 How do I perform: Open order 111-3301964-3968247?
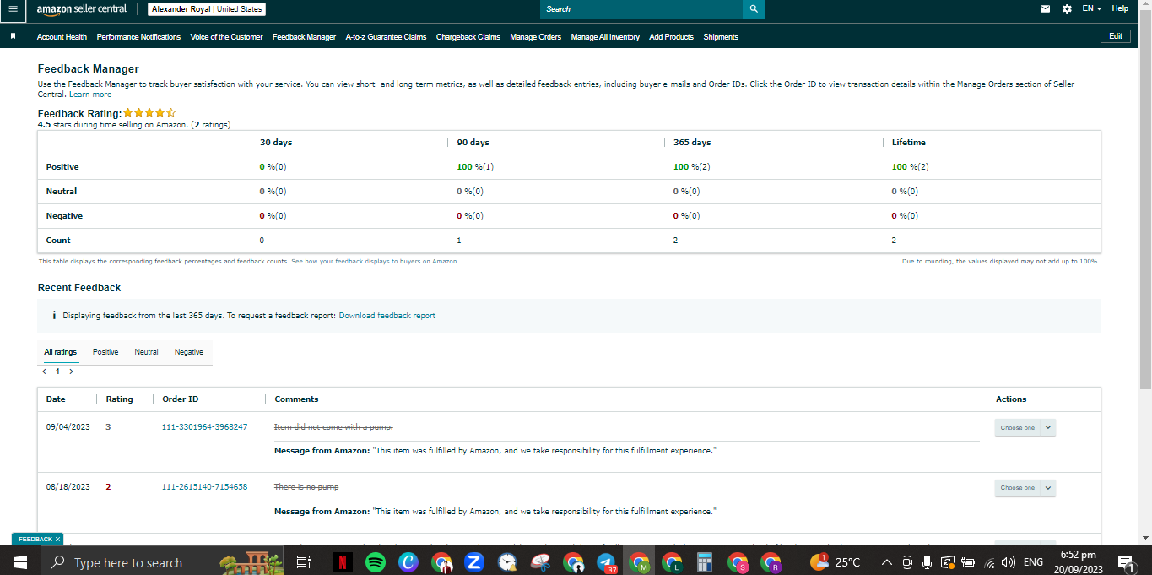click(x=204, y=427)
